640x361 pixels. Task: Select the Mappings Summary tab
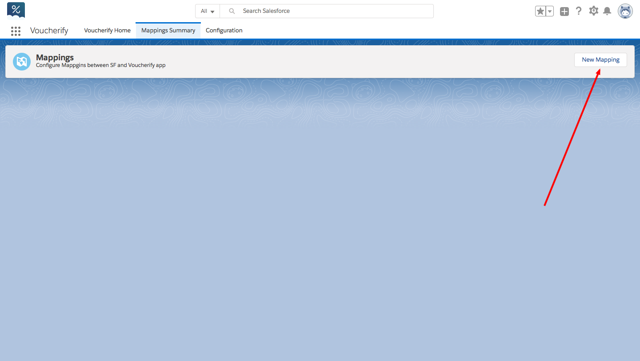(x=168, y=31)
